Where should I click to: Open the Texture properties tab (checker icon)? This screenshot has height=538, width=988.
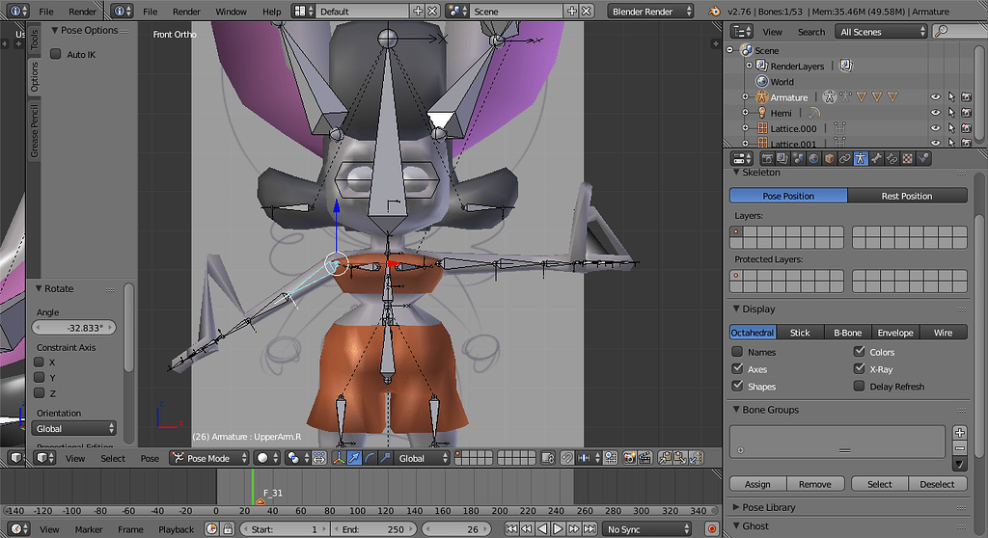(908, 159)
